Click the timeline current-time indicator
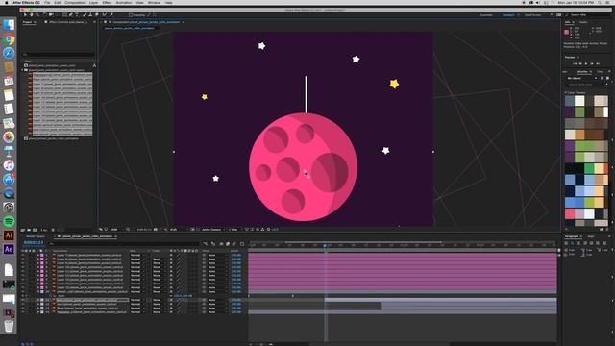The width and height of the screenshot is (615, 346). 325,246
